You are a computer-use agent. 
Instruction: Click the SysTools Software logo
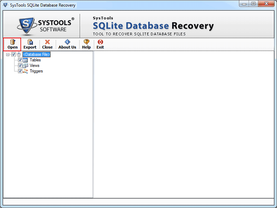tap(46, 25)
